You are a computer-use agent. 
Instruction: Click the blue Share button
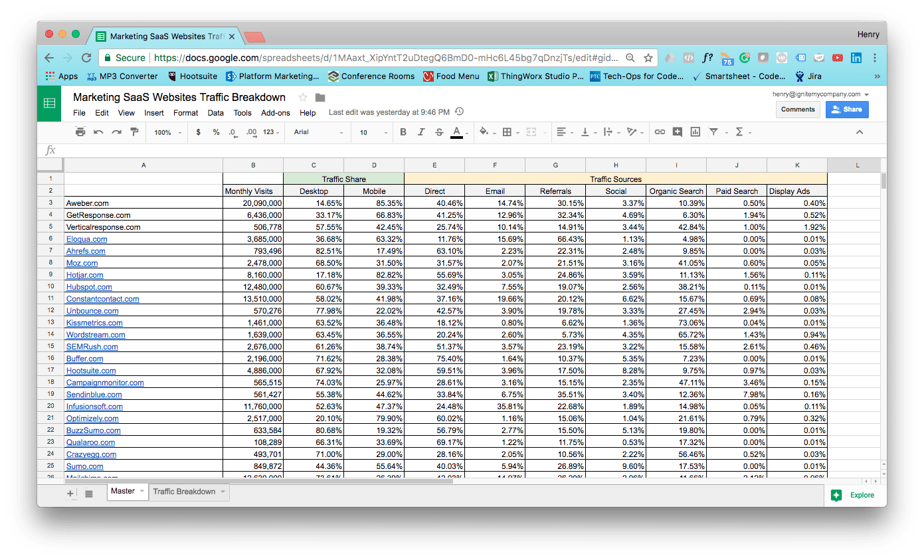pyautogui.click(x=846, y=110)
